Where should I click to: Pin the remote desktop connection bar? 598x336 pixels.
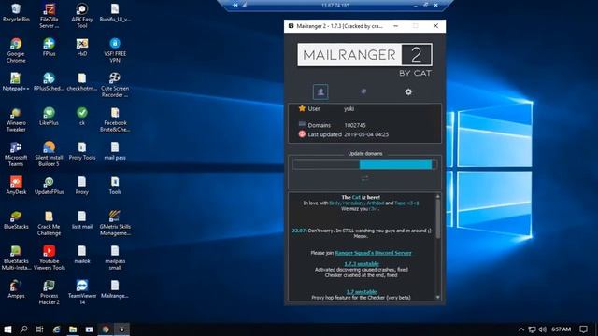[x=235, y=5]
